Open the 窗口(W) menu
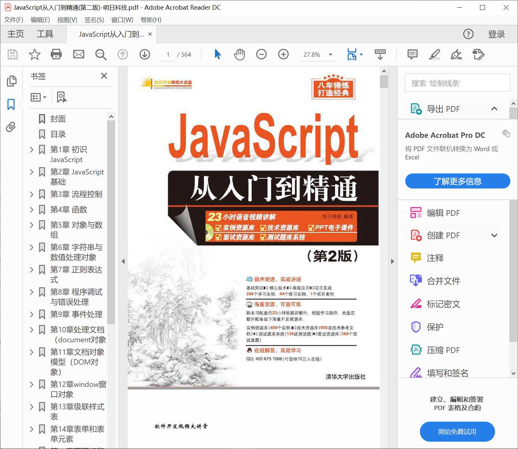The width and height of the screenshot is (518, 449). pos(122,20)
